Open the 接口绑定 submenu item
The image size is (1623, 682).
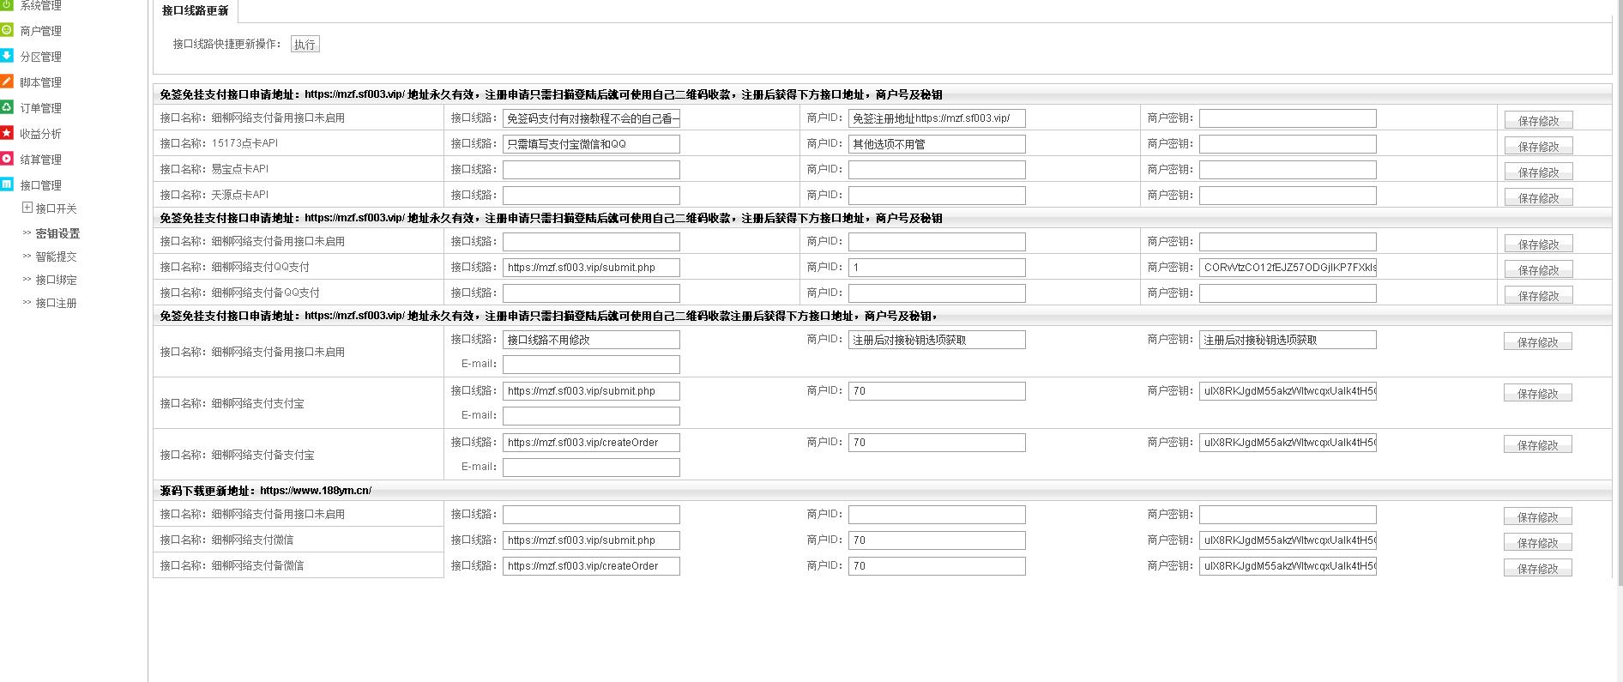56,280
